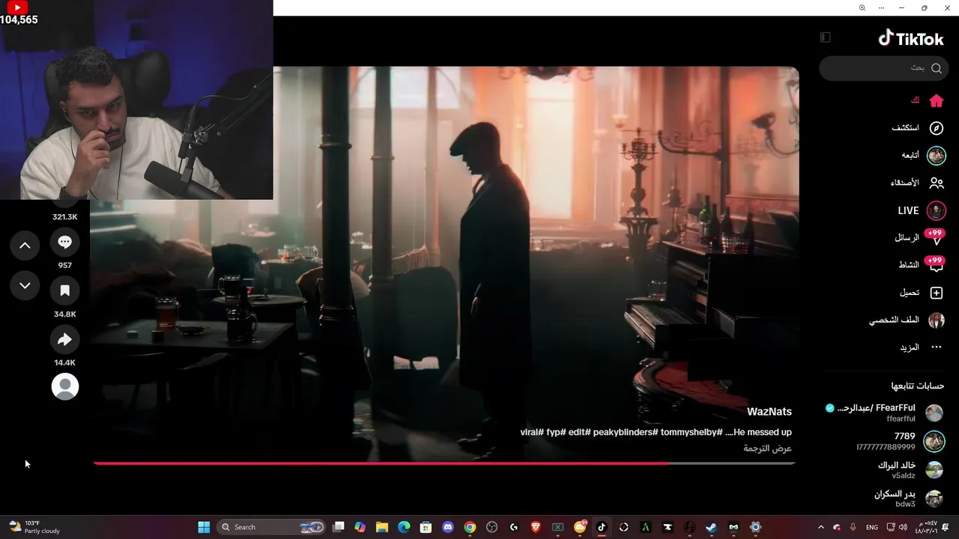Open Steam from the taskbar
This screenshot has width=959, height=539.
[711, 527]
